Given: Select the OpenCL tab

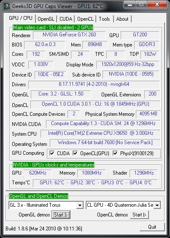Looking at the screenshot, I should pos(85,19).
